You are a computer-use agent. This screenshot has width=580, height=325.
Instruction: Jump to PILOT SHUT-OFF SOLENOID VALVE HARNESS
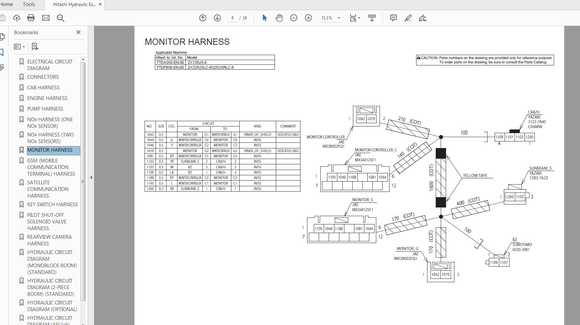47,222
